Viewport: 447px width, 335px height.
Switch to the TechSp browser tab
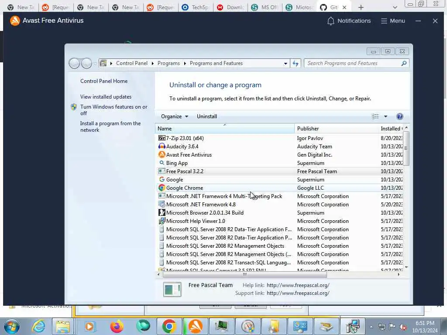195,7
